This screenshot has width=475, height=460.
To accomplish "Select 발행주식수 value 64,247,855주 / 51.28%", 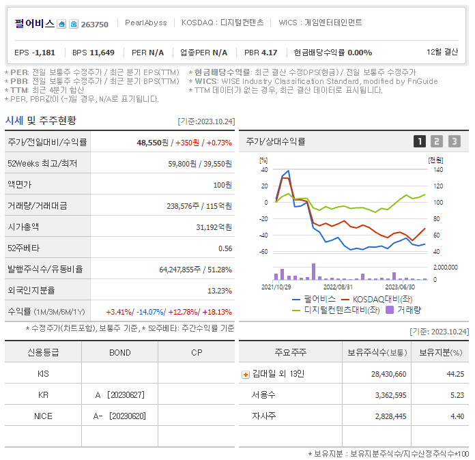I will pyautogui.click(x=196, y=270).
